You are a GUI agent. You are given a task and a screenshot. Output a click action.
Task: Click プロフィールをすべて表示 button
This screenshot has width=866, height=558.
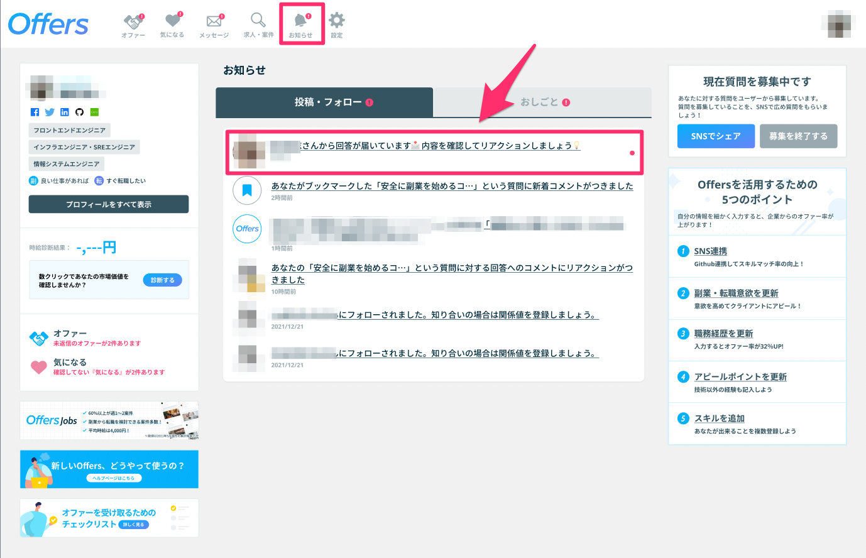(x=109, y=204)
